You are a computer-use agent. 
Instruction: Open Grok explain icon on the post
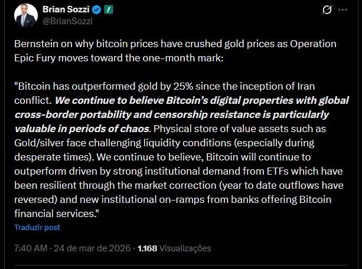coord(327,11)
